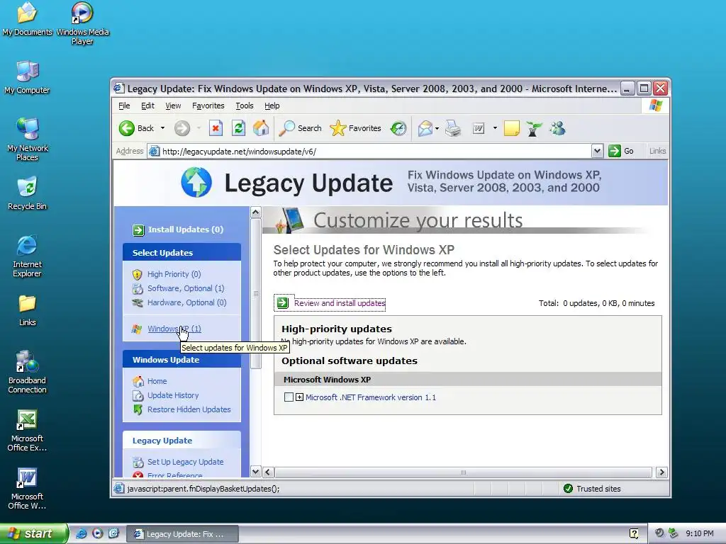Open the Help menu
Viewport: 726px width, 544px height.
(x=272, y=106)
